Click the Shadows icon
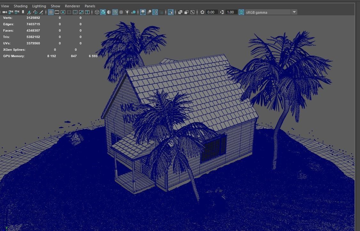 (133, 12)
